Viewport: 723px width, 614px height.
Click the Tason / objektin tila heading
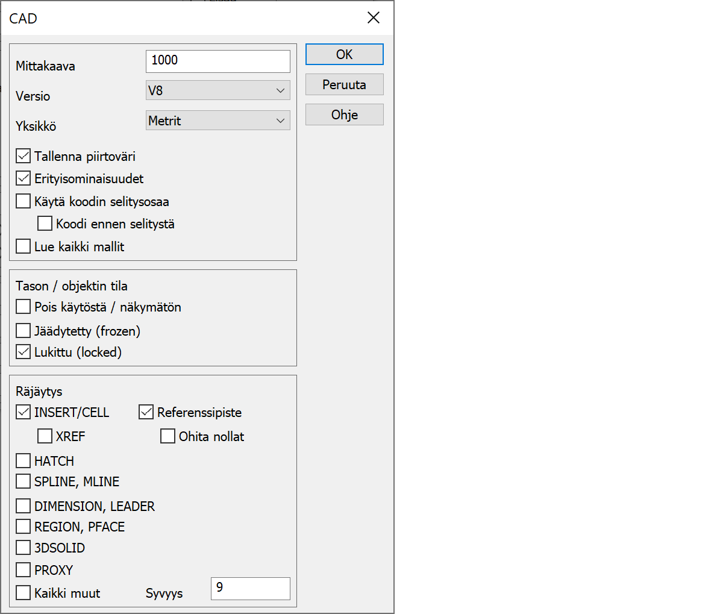(x=72, y=286)
